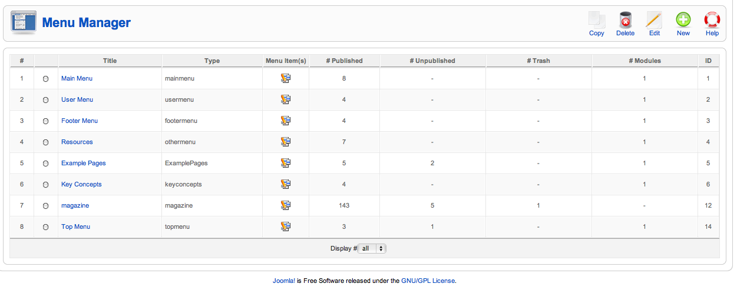Select the radio button for Key Concepts
This screenshot has width=737, height=290.
click(46, 185)
